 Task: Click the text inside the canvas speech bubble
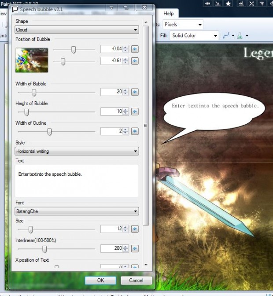click(215, 106)
